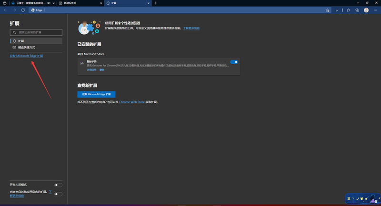Select 扩展 in the sidebar
The height and width of the screenshot is (206, 381).
[36, 41]
